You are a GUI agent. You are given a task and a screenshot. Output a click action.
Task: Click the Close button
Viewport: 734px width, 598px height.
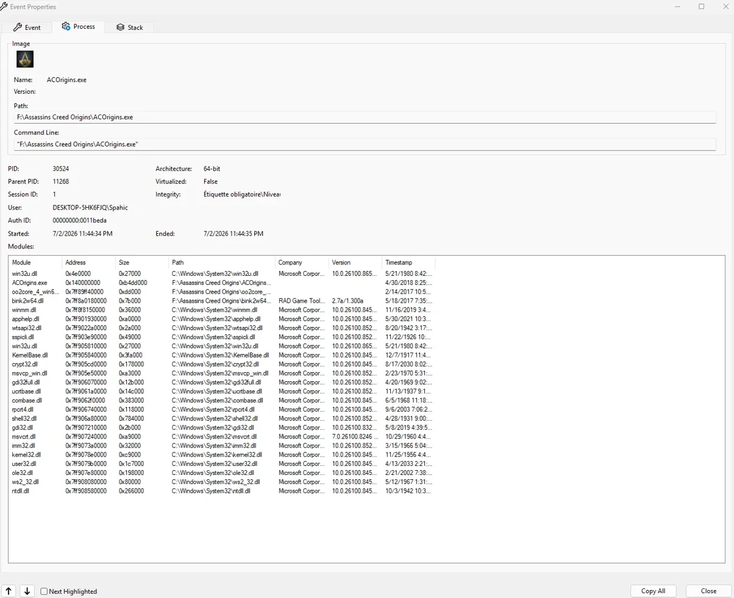tap(708, 591)
